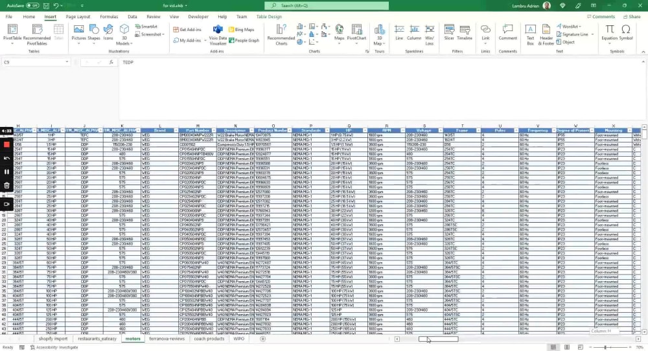Launch Bing Maps add-in
Image resolution: width=648 pixels, height=351 pixels.
[x=241, y=30]
